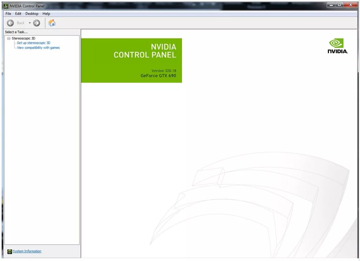Click the Forward arrow icon
Image resolution: width=360 pixels, height=261 pixels.
point(36,23)
